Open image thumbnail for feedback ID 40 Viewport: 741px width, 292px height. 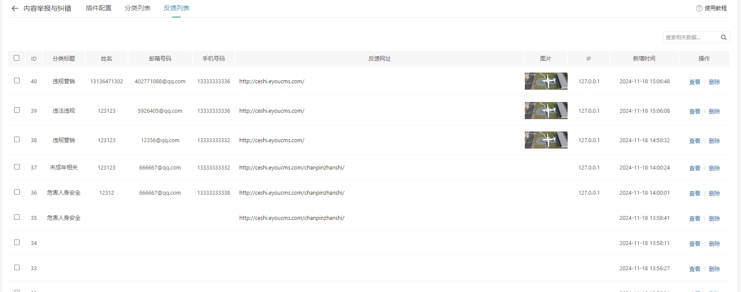(546, 81)
